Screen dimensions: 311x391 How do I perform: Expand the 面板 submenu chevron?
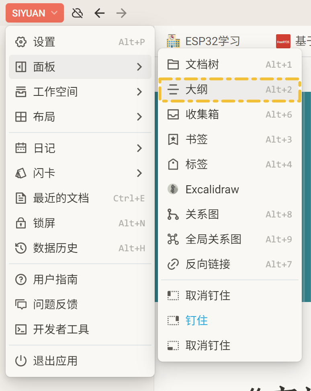click(139, 67)
